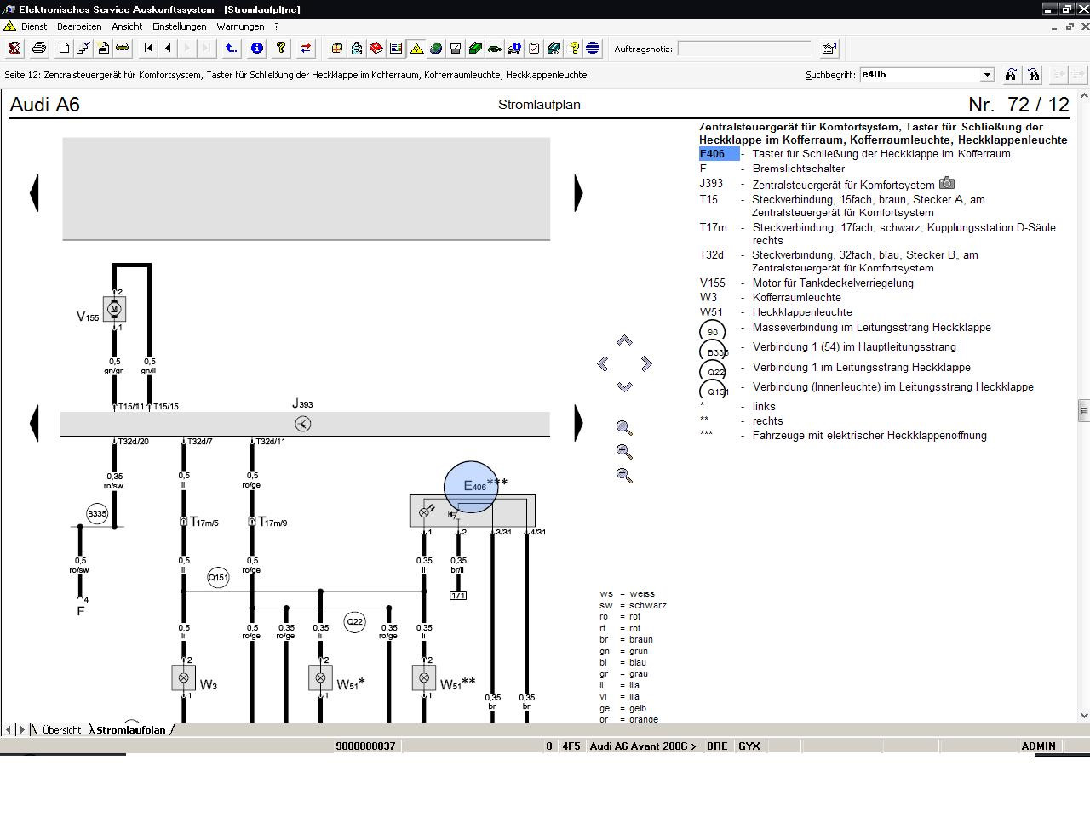Click the small car icon beside the note icon
Screen dimensions: 1090x817
tap(123, 49)
